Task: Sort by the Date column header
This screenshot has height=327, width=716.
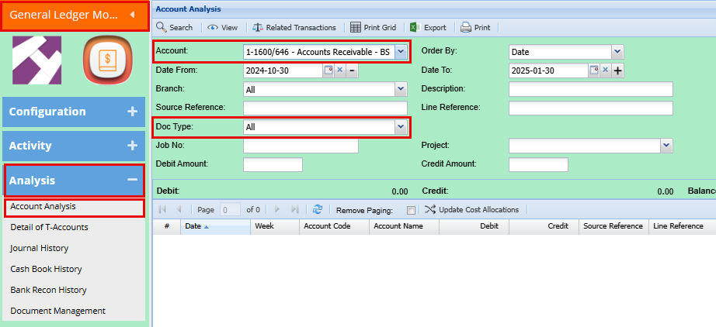Action: (x=216, y=226)
